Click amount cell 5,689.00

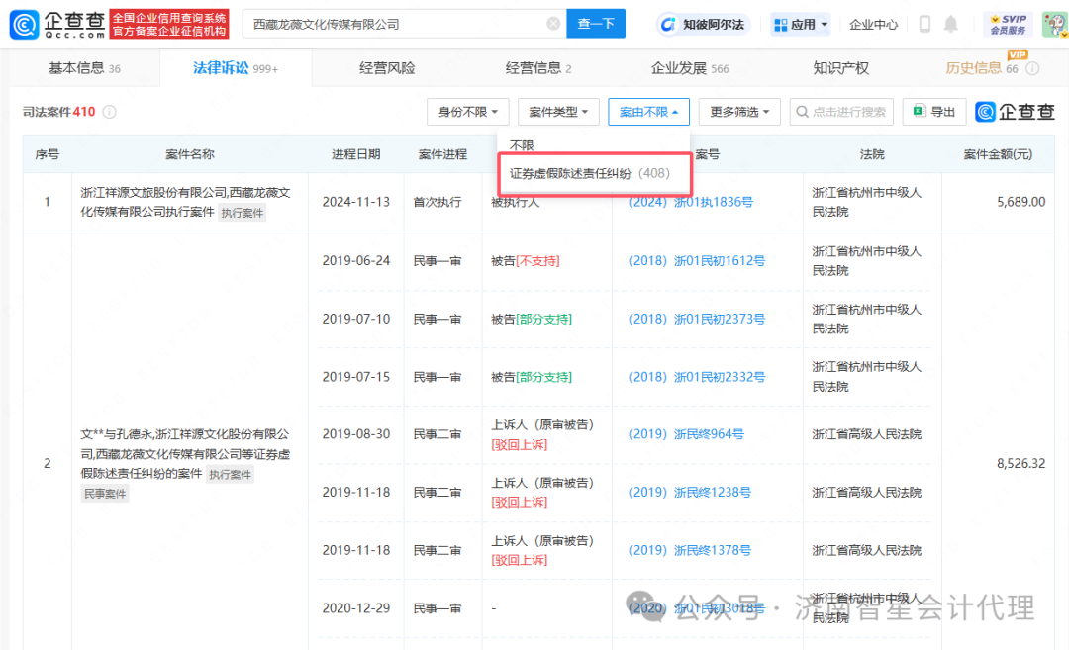point(1020,202)
